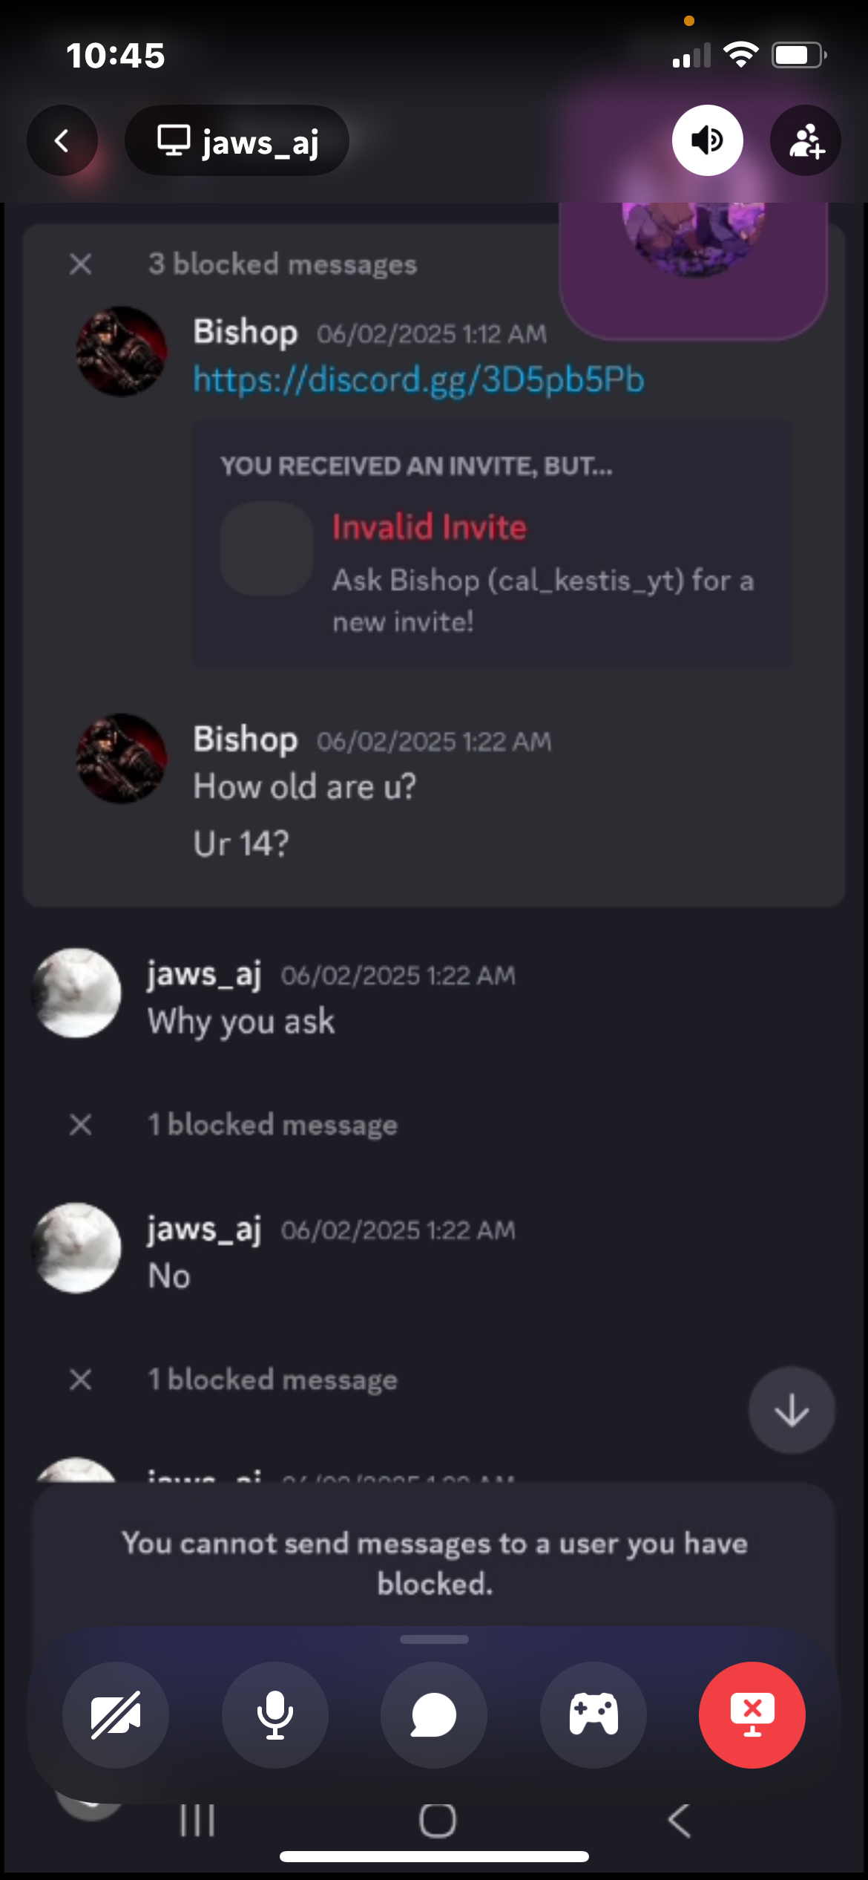Viewport: 868px width, 1880px height.
Task: Open the add friends to call icon
Action: tap(805, 140)
